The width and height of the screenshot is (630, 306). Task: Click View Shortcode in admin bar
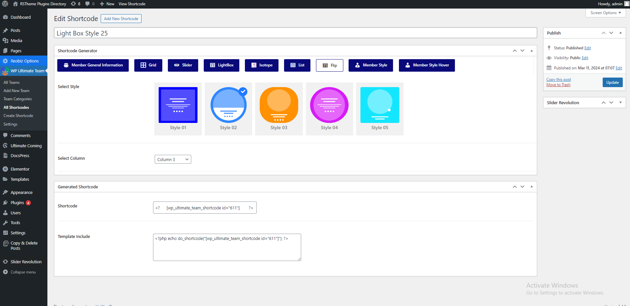(x=132, y=4)
